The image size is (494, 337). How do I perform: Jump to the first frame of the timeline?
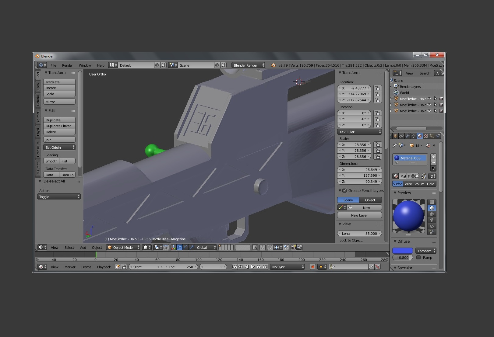(235, 267)
